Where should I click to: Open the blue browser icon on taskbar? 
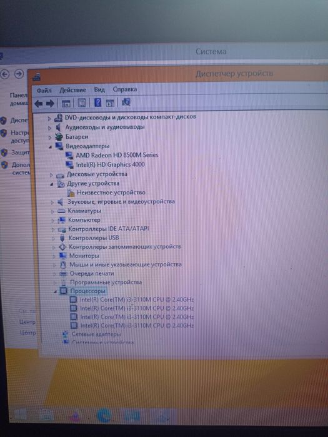(x=104, y=416)
